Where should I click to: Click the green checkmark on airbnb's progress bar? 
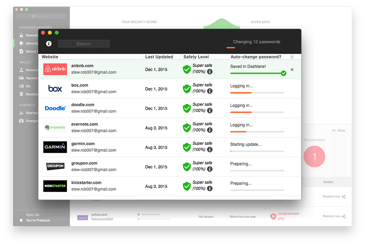tap(284, 73)
